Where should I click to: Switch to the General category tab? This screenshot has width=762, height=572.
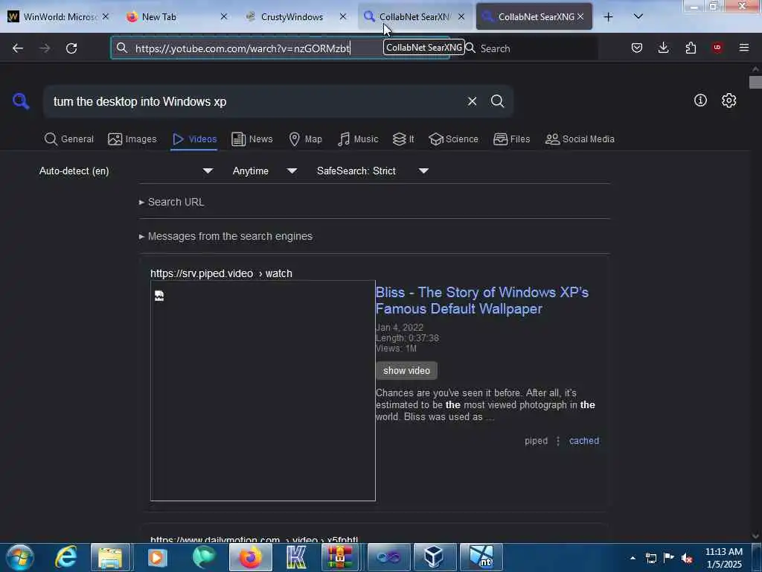click(x=69, y=139)
